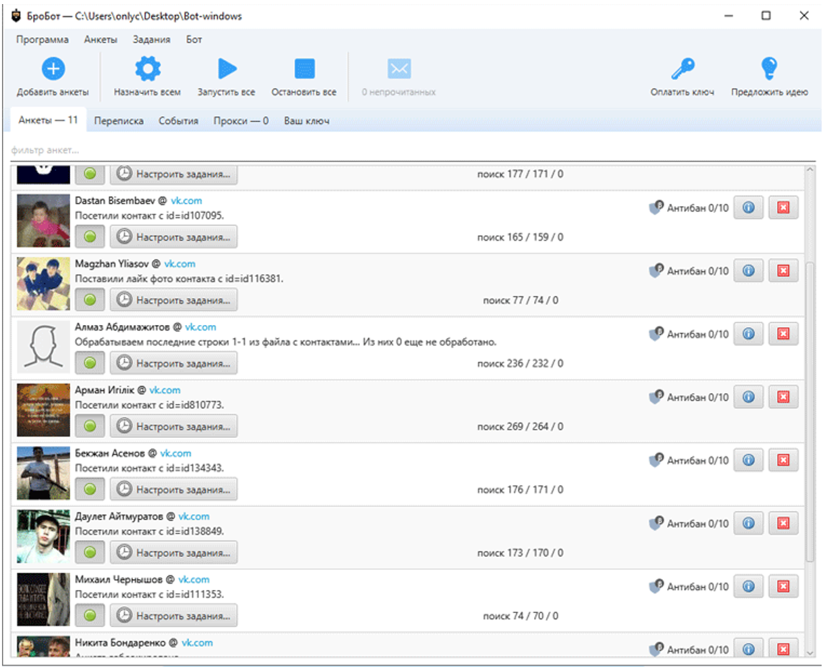Viewport: 825px width, 669px height.
Task: Toggle green status button for Dastan Bisembaev
Action: pos(90,237)
